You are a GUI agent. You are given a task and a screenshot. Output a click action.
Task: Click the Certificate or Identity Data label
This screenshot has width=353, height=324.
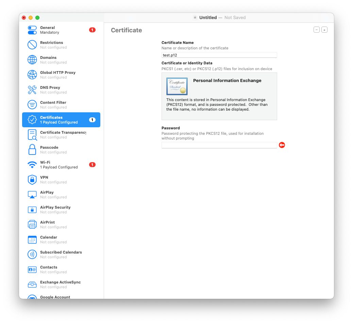click(187, 63)
